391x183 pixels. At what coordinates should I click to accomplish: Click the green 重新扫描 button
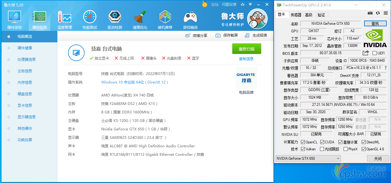pyautogui.click(x=247, y=49)
